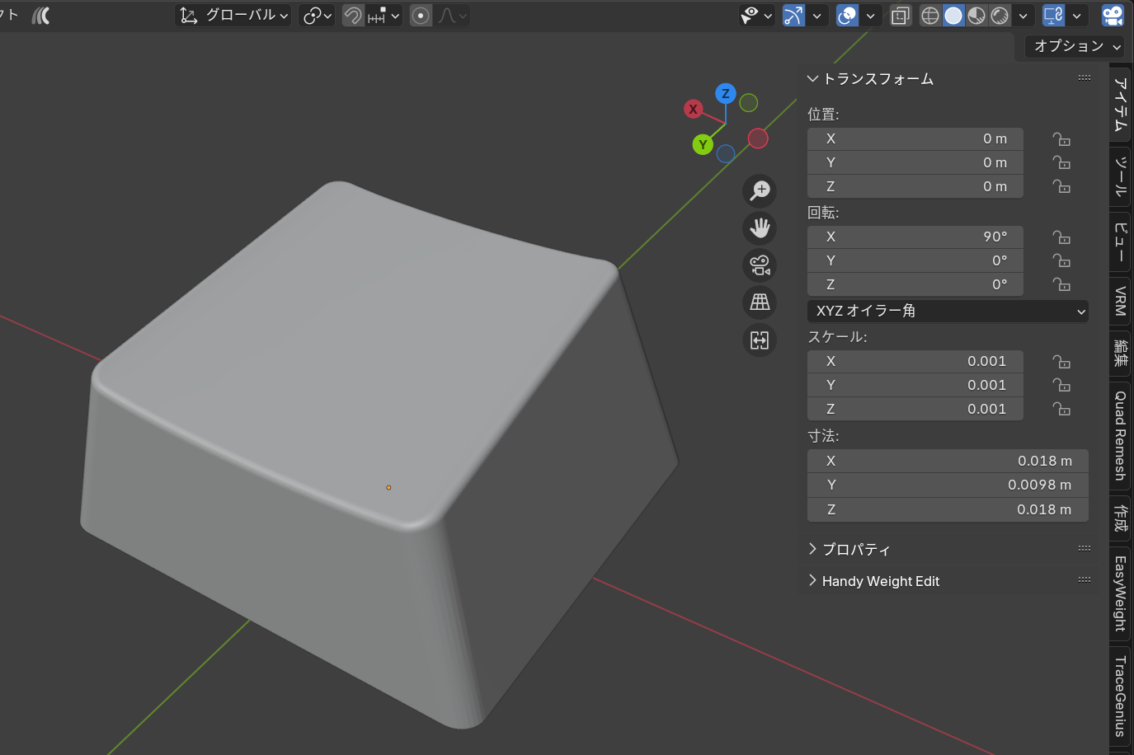Image resolution: width=1134 pixels, height=755 pixels.
Task: Expand the プロパティ panel
Action: (x=856, y=549)
